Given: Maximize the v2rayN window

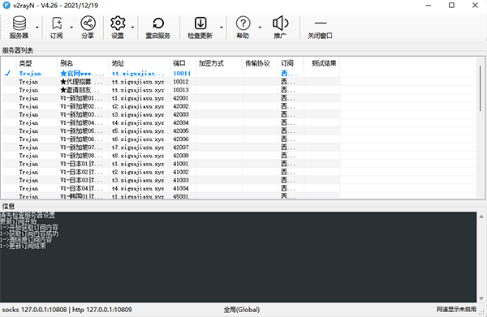Looking at the screenshot, I should (x=451, y=6).
